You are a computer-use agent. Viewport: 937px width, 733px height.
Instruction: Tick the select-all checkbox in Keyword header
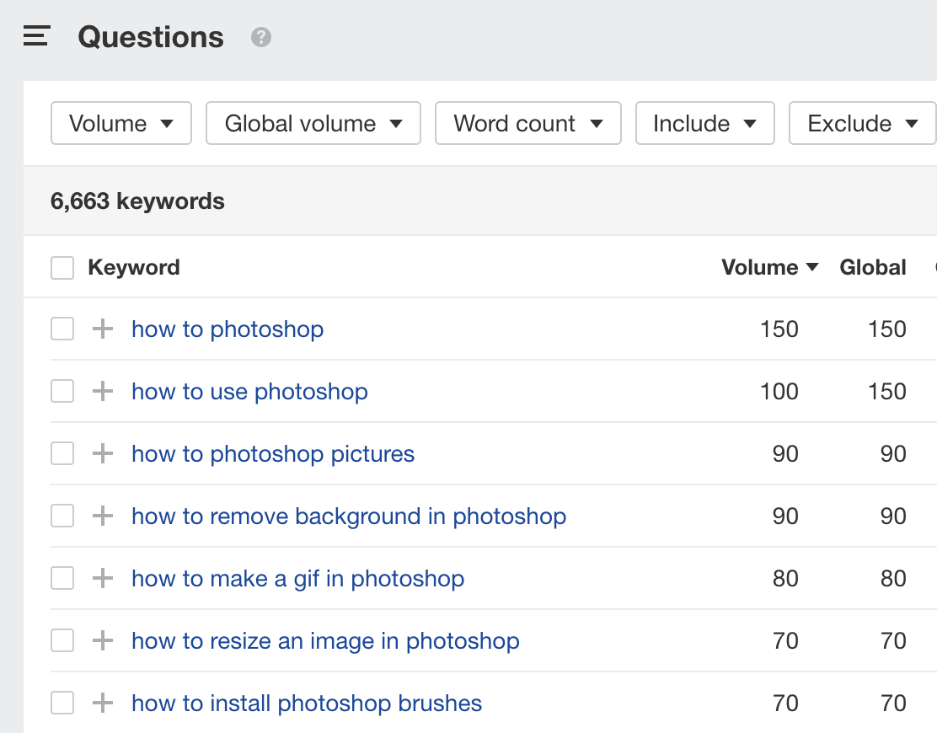(62, 268)
